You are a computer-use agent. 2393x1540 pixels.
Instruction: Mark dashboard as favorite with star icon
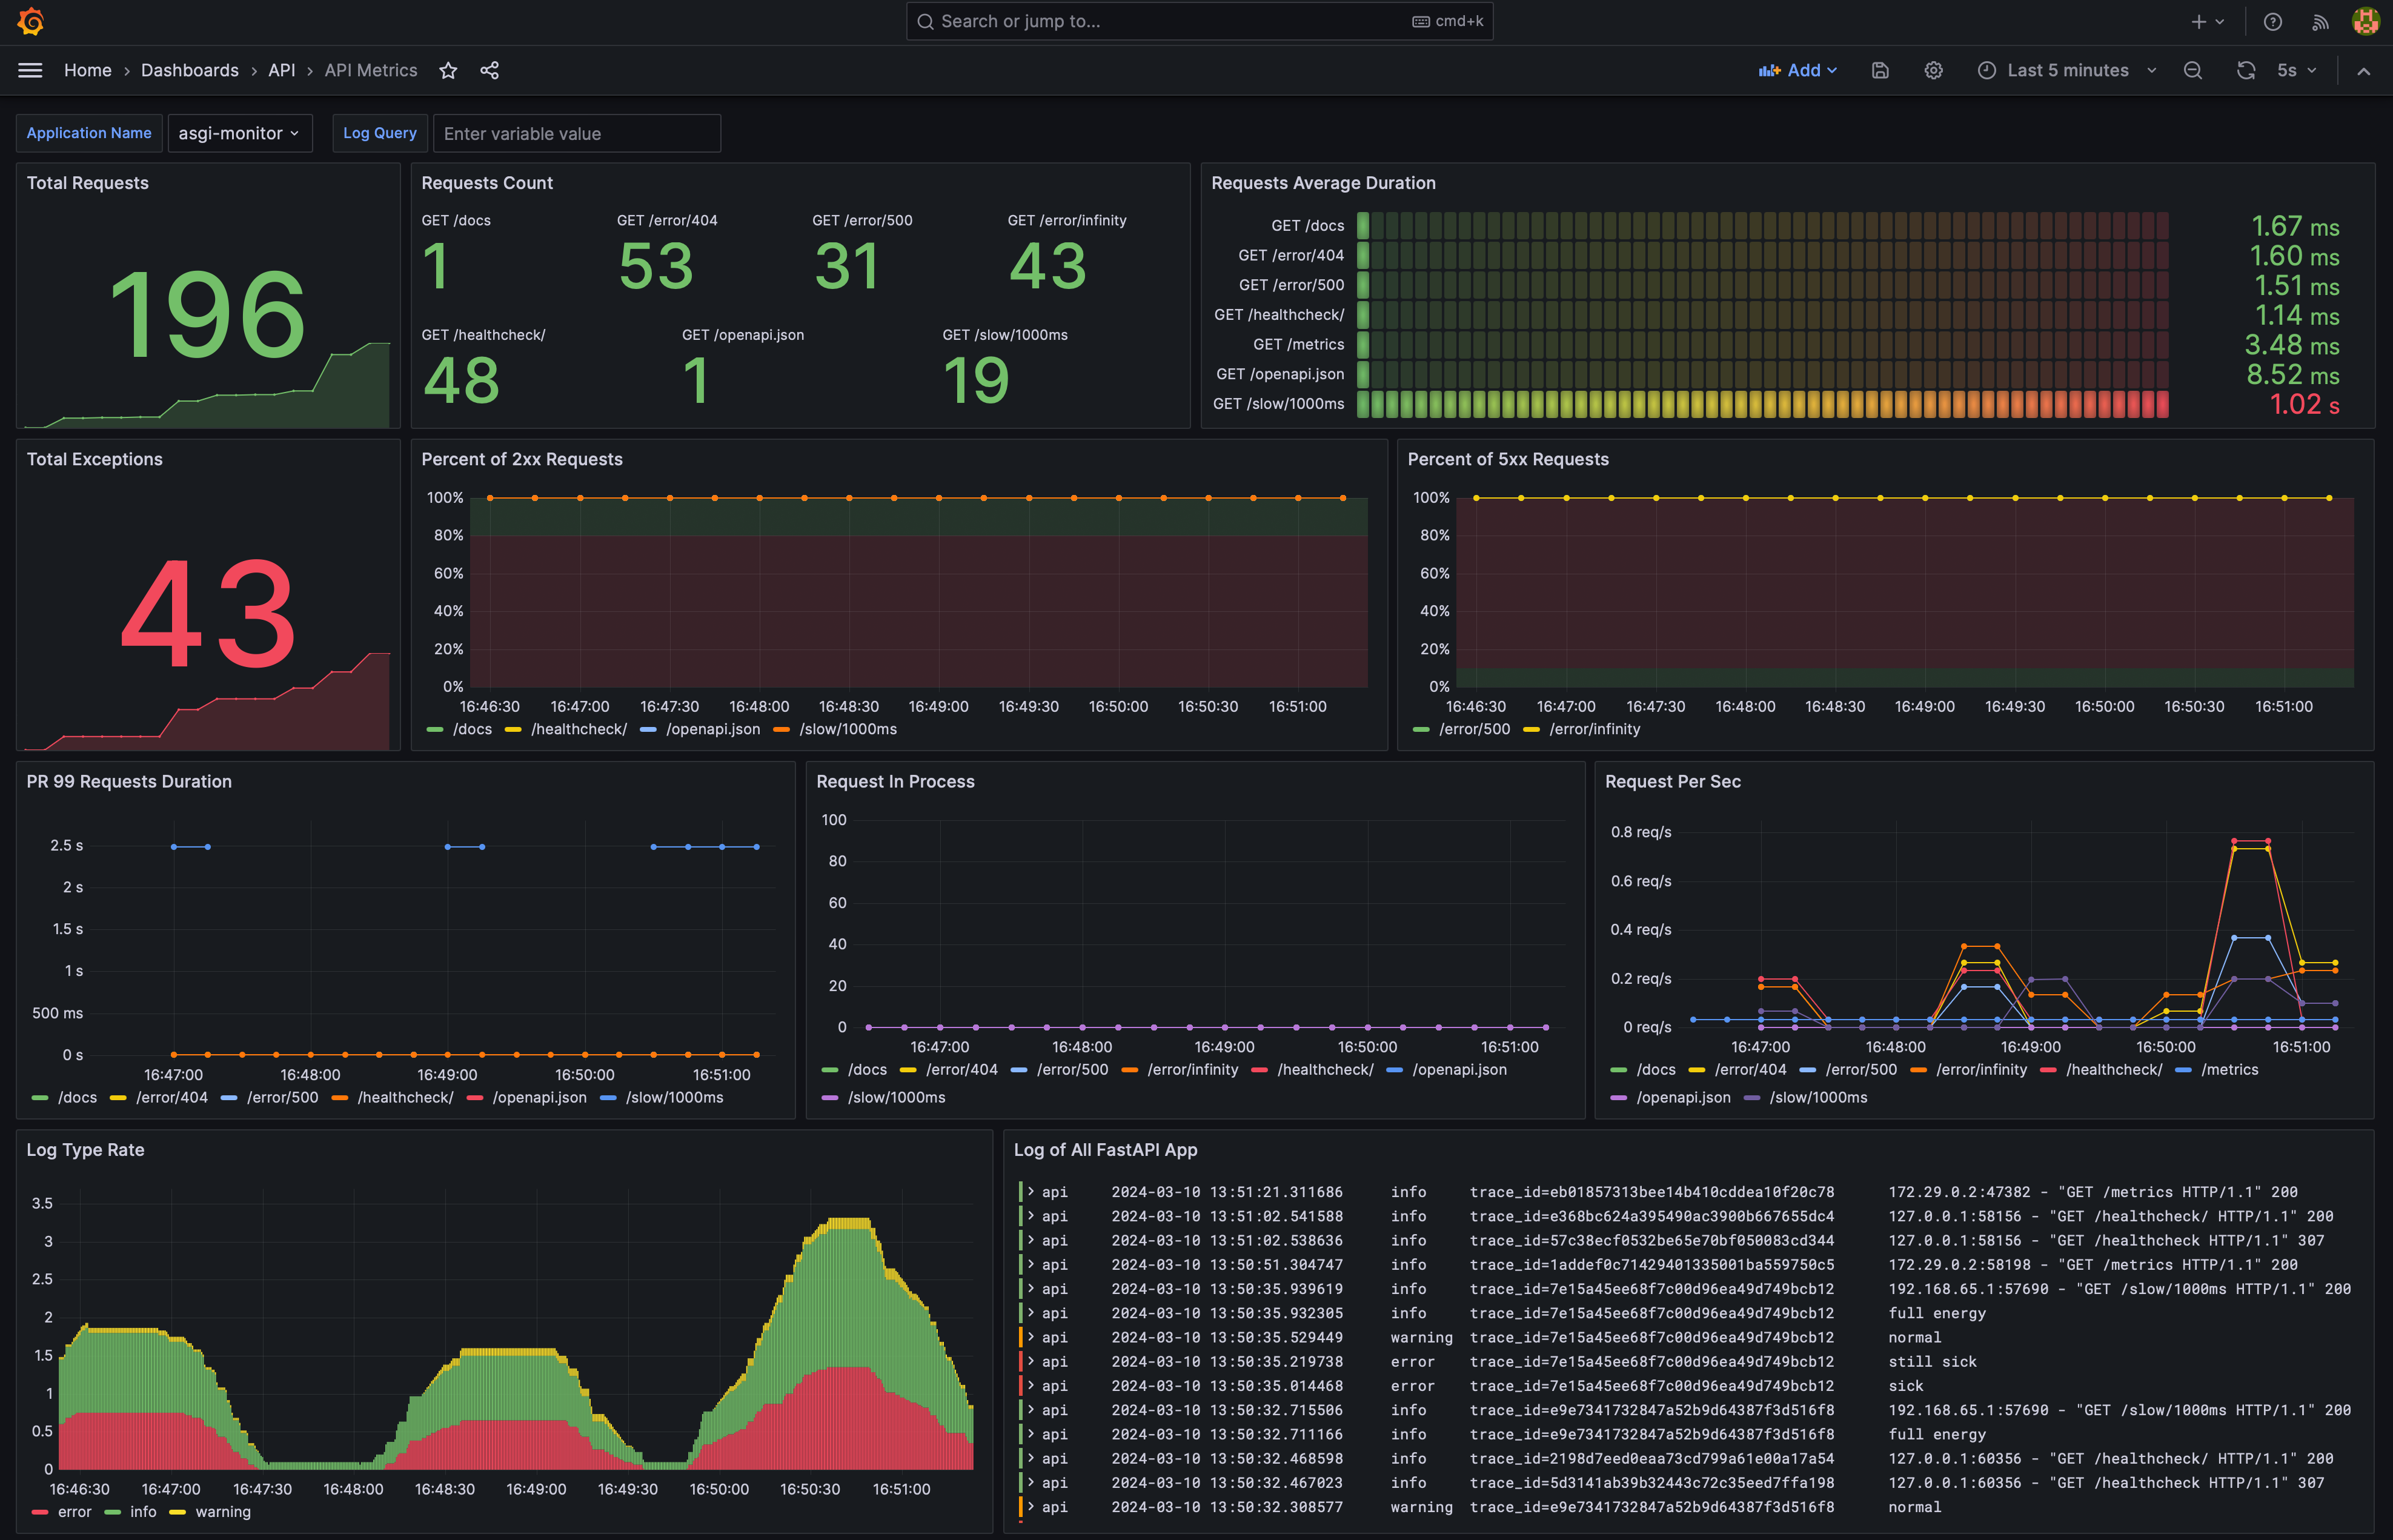pyautogui.click(x=448, y=70)
